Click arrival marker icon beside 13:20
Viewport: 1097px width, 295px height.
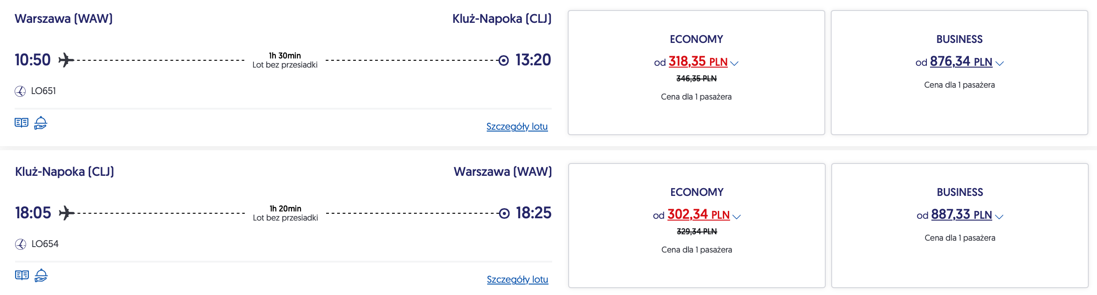[503, 60]
